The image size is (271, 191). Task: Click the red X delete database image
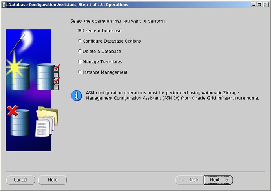[18, 121]
